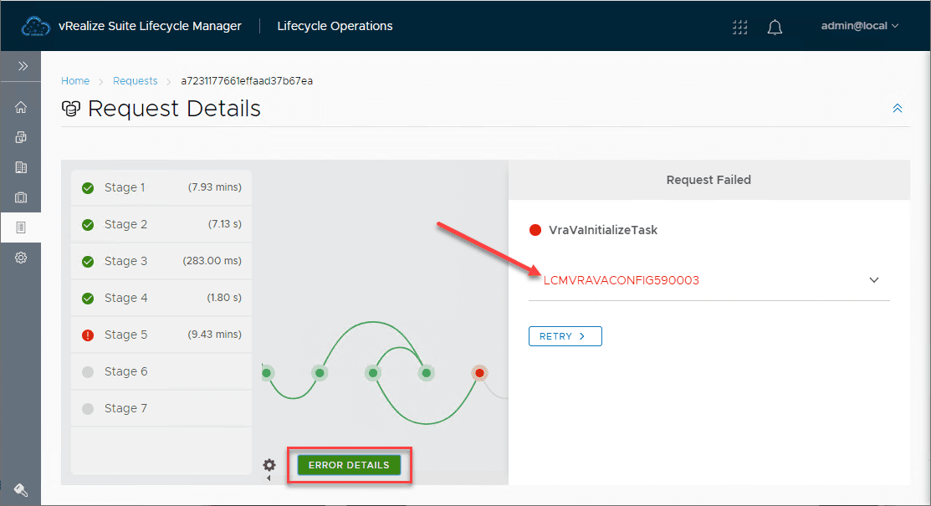Open the ERROR DETAILS button

tap(349, 464)
